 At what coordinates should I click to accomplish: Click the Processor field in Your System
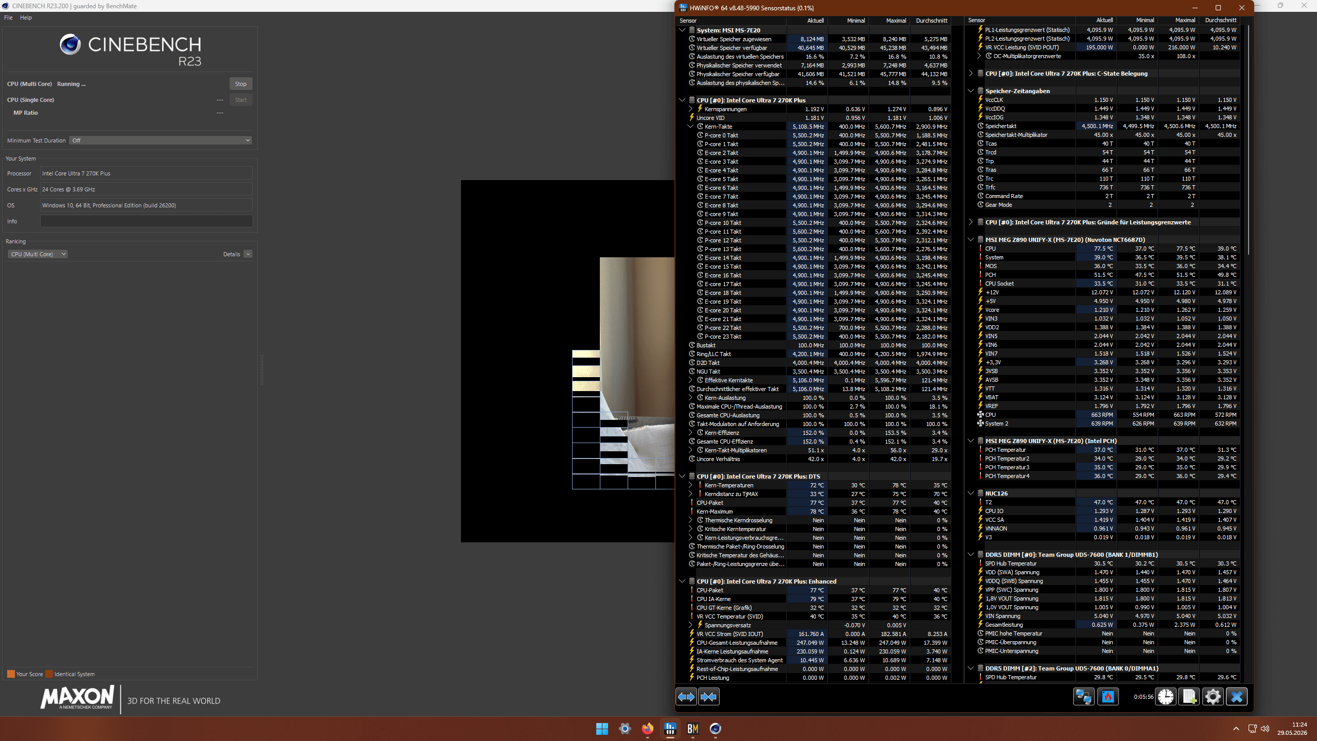pyautogui.click(x=146, y=173)
